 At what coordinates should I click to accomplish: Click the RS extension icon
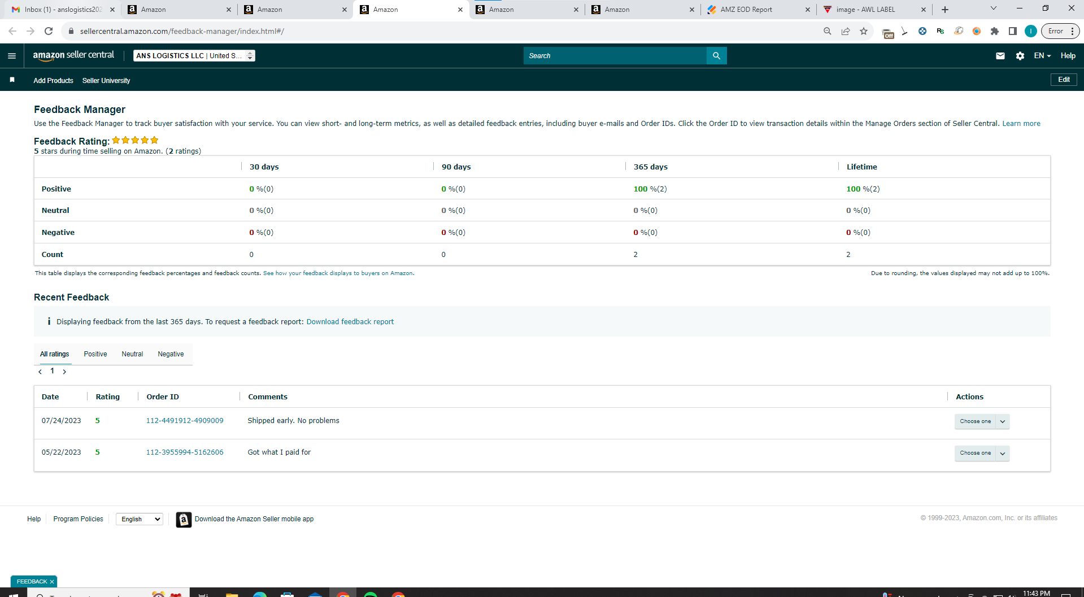pyautogui.click(x=941, y=31)
